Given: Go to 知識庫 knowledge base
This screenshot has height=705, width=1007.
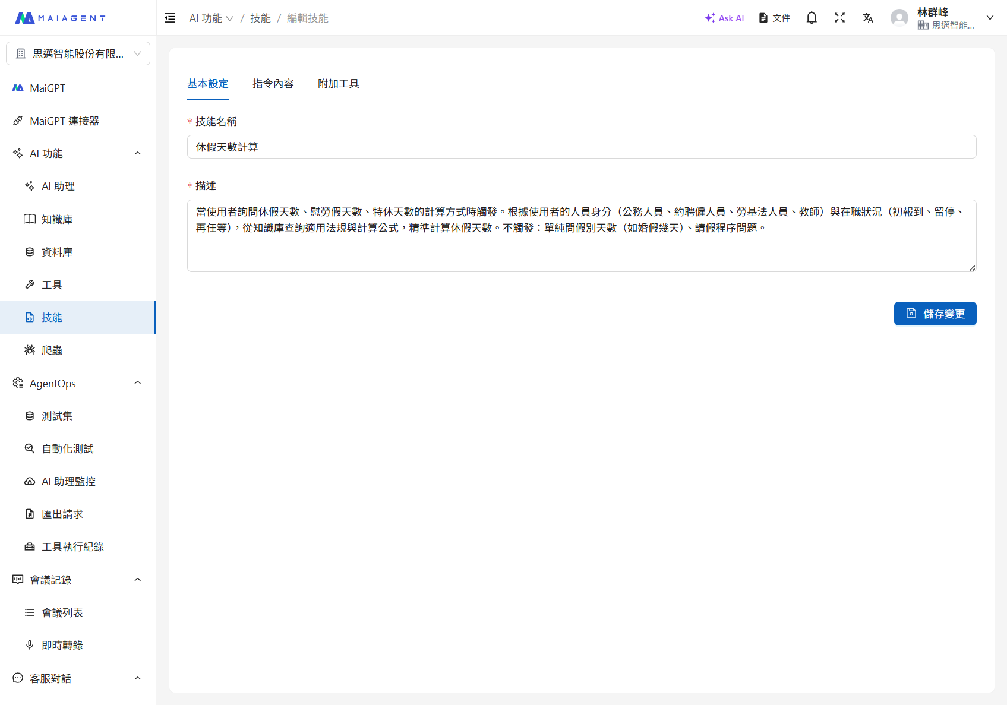Looking at the screenshot, I should (x=57, y=219).
